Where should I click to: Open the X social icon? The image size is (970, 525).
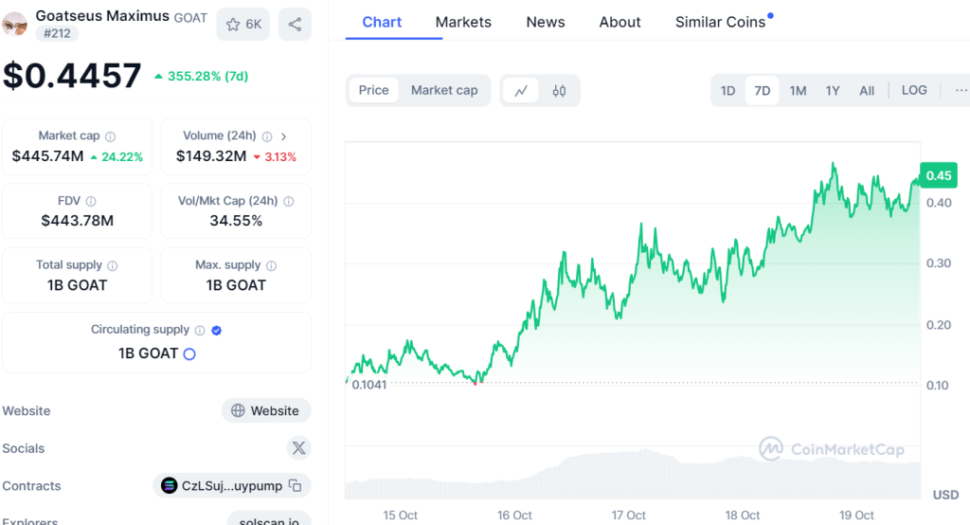pyautogui.click(x=298, y=448)
